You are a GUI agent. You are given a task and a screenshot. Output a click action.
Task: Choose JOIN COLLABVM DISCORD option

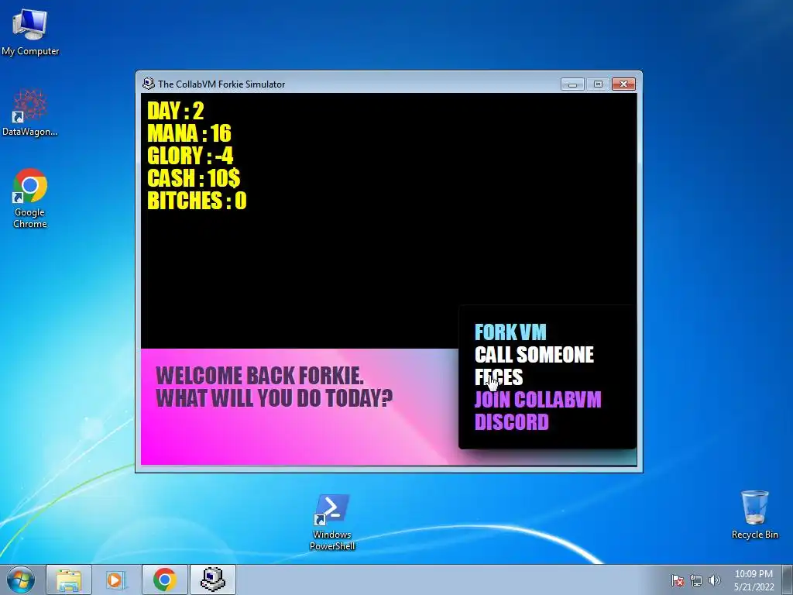click(x=537, y=411)
